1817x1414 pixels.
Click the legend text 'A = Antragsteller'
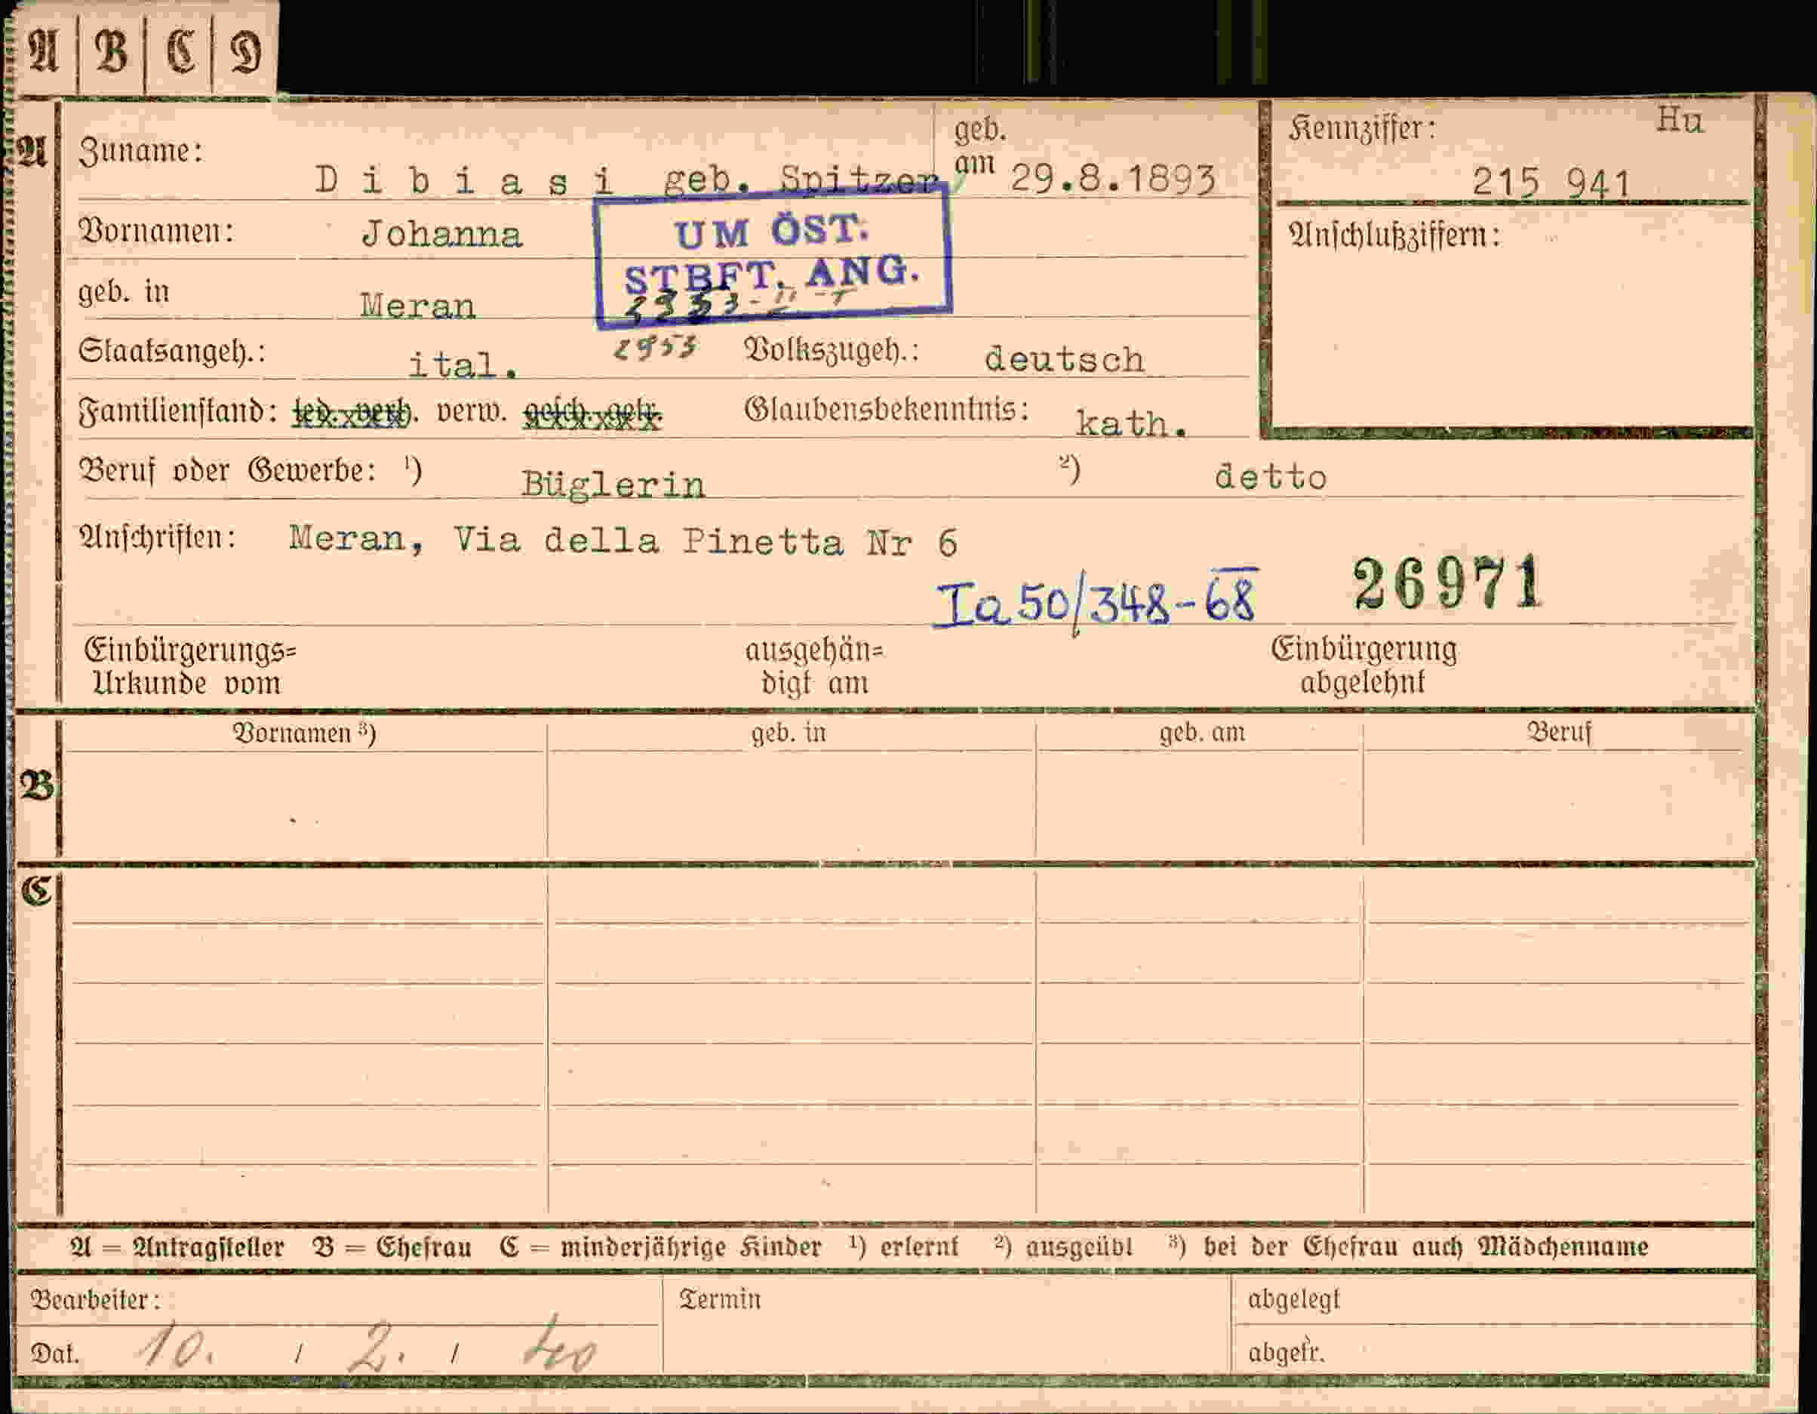coord(177,1246)
